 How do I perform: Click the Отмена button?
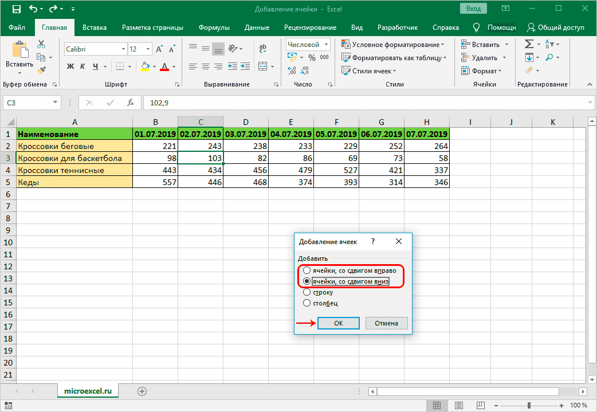[x=386, y=323]
